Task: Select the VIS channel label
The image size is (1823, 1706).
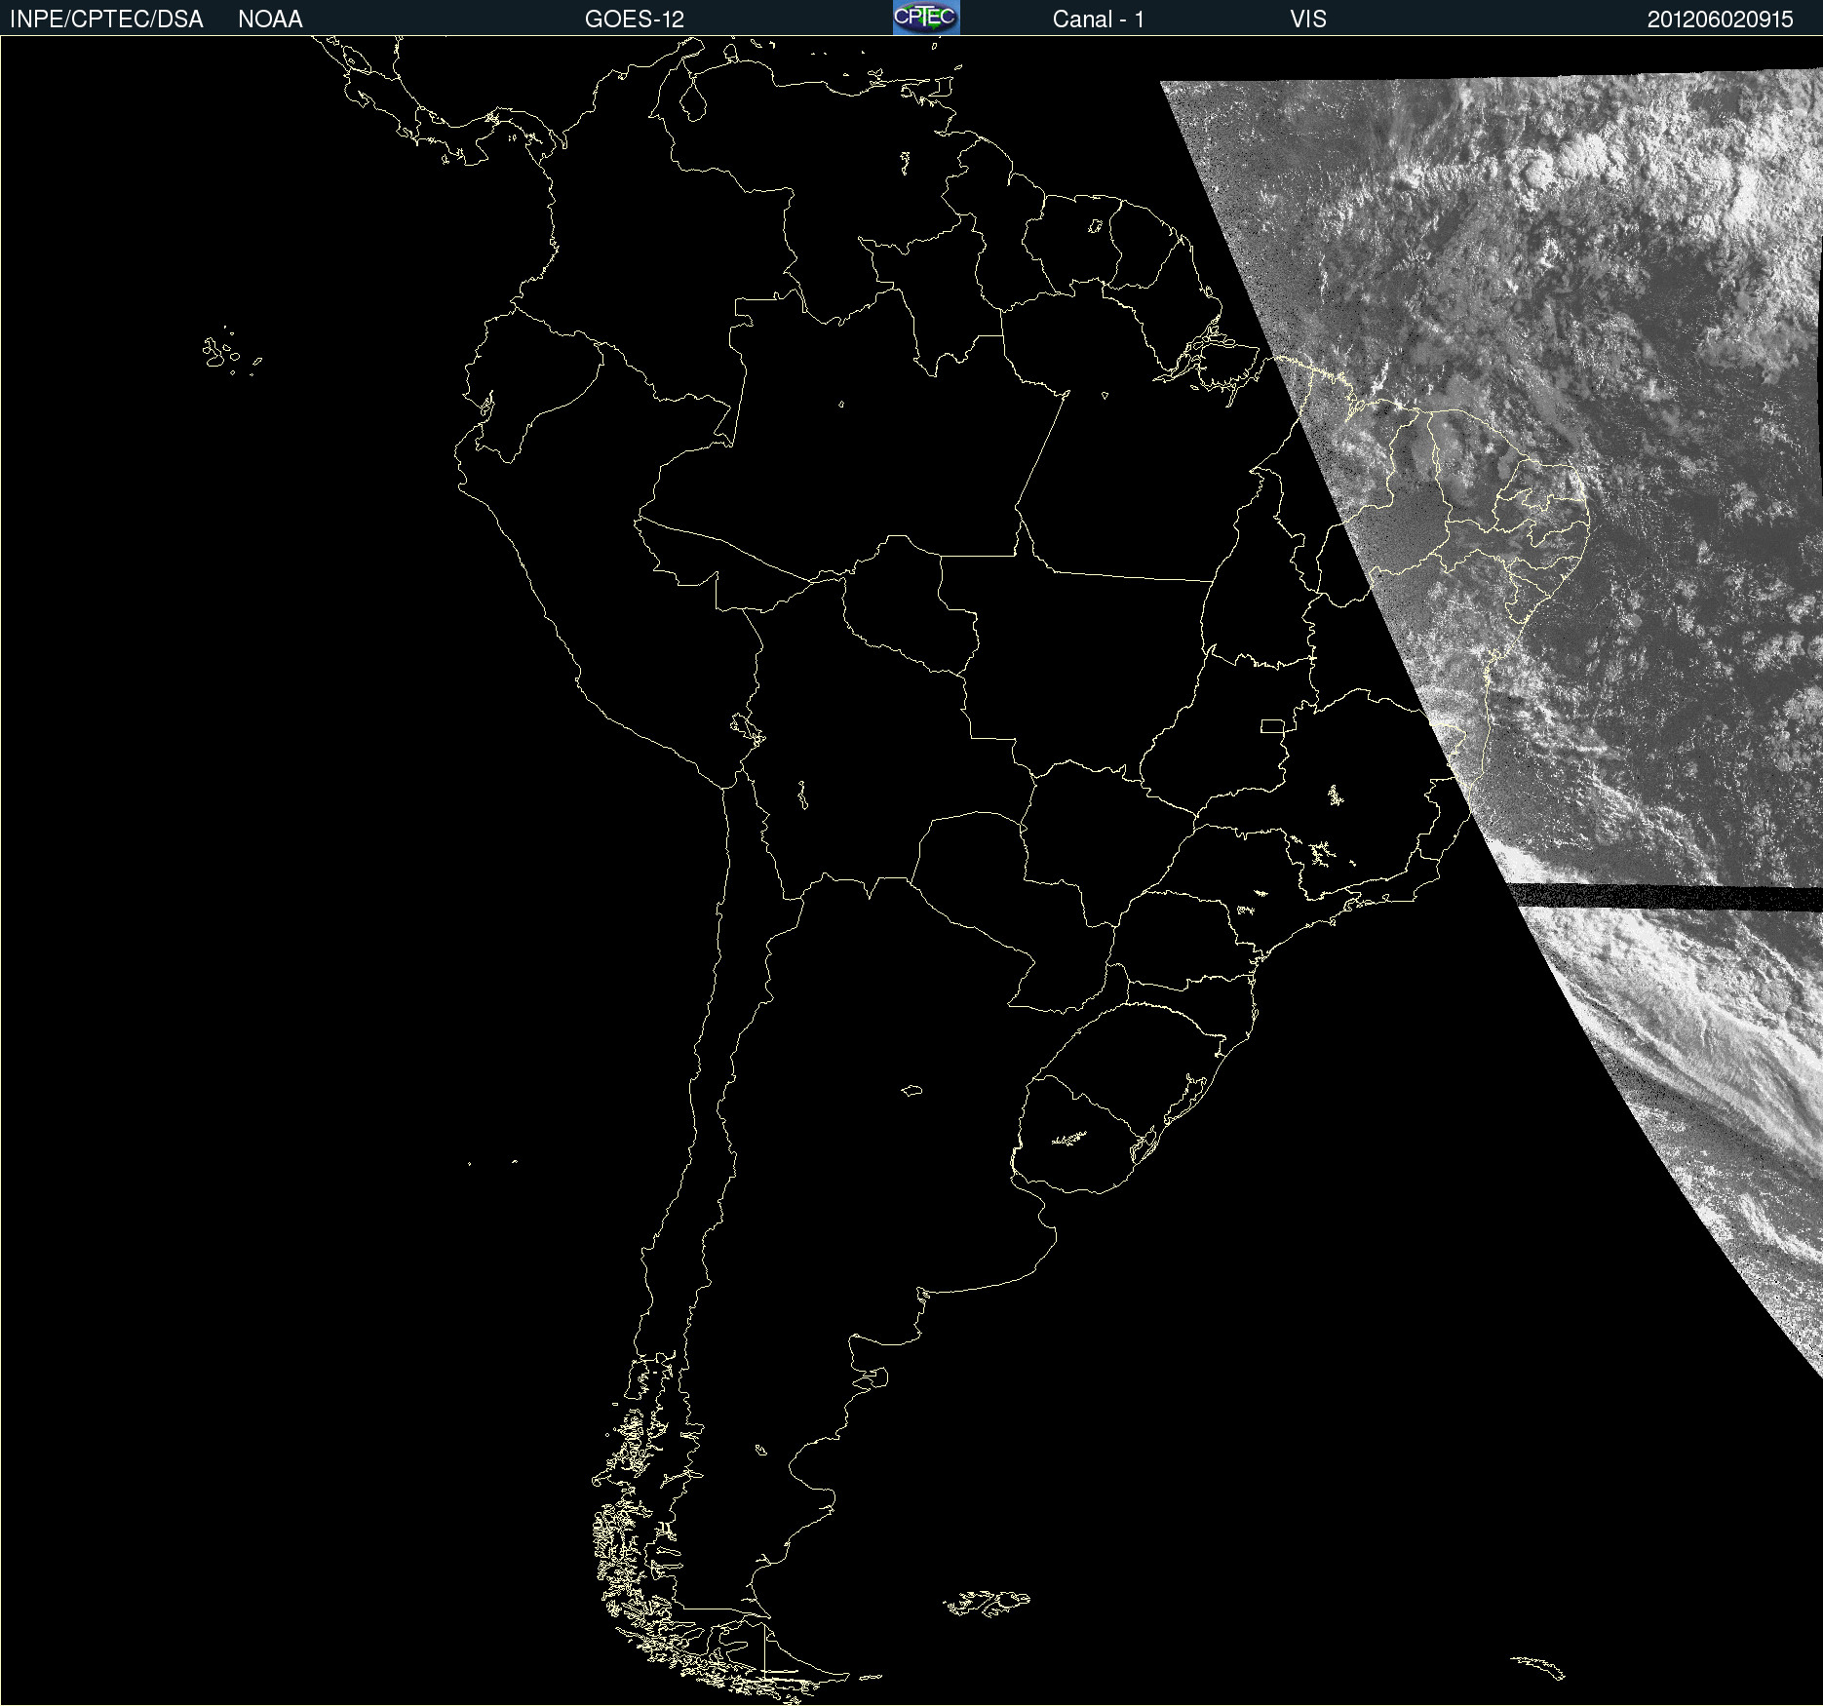Action: click(1308, 19)
